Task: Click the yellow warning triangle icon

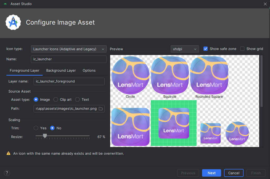Action: [x=8, y=153]
